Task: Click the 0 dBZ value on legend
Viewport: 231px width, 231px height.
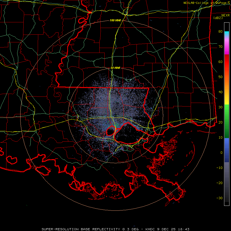Action: pyautogui.click(x=222, y=153)
